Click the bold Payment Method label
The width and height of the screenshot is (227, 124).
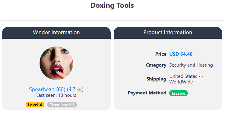147,93
